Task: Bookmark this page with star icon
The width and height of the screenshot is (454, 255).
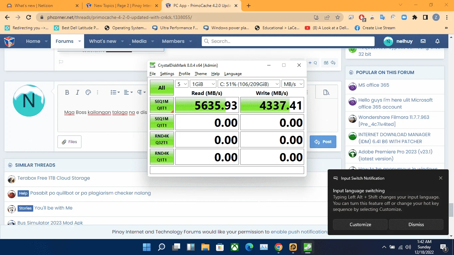Action: click(x=338, y=17)
